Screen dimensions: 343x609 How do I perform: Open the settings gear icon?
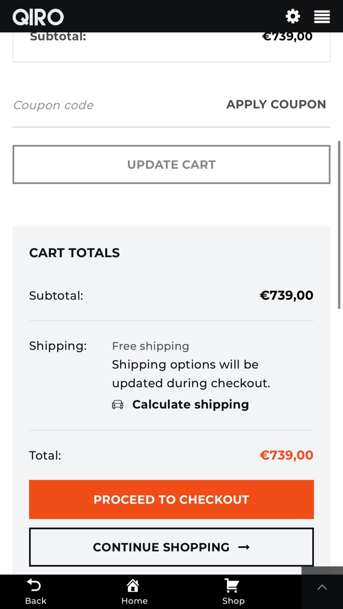(x=293, y=16)
